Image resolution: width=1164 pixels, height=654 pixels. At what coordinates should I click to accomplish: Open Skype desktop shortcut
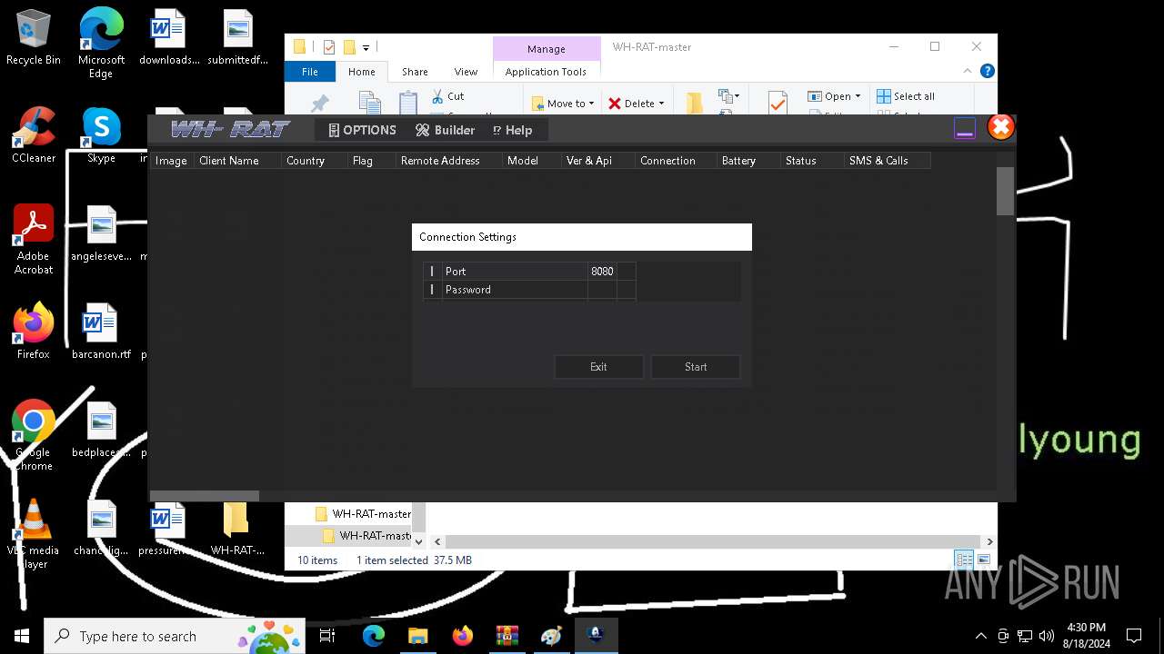(101, 135)
